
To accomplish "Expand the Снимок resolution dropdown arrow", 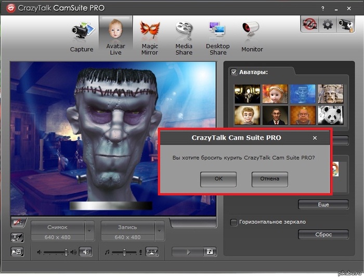I will point(89,231).
